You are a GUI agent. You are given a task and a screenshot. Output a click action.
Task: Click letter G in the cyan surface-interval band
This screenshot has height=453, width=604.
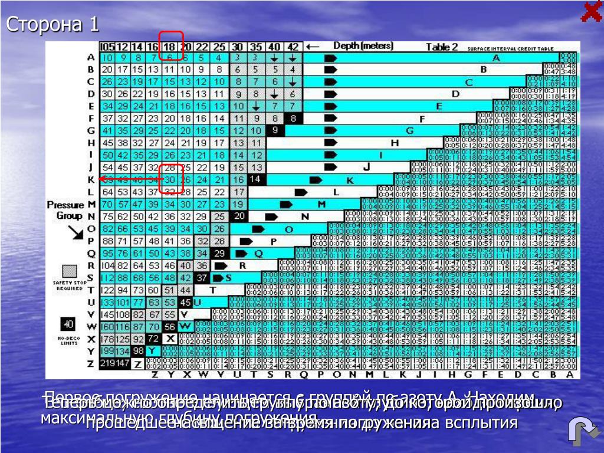pyautogui.click(x=410, y=131)
